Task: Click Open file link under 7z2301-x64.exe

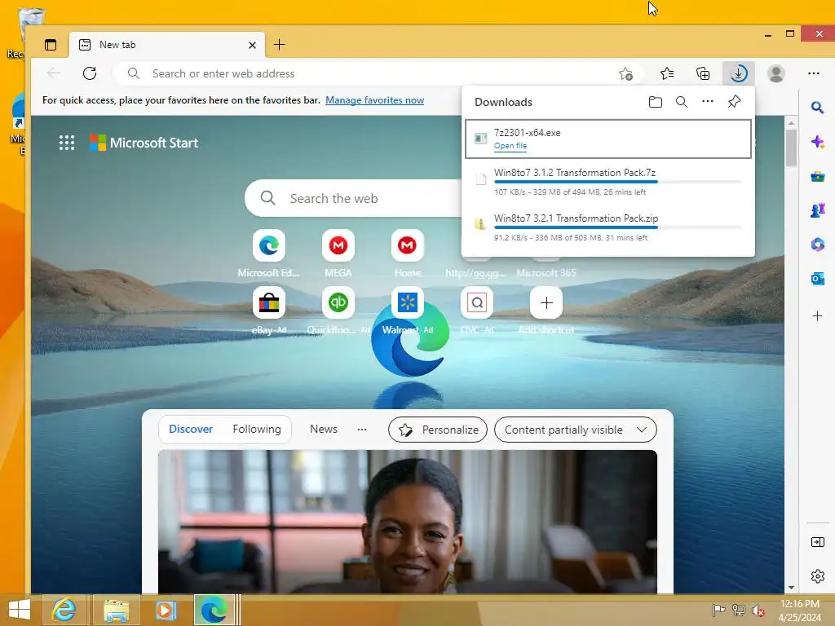Action: [x=510, y=146]
